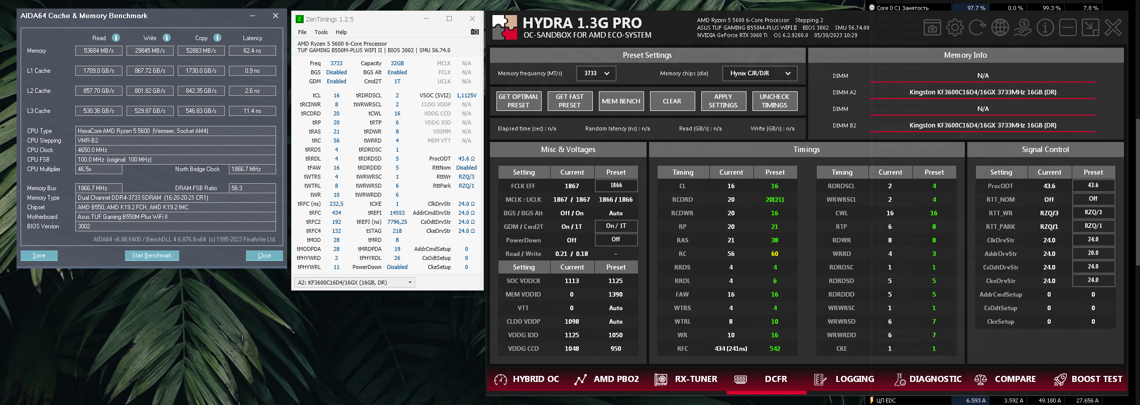Click the PowerDown preset field Off

click(616, 240)
